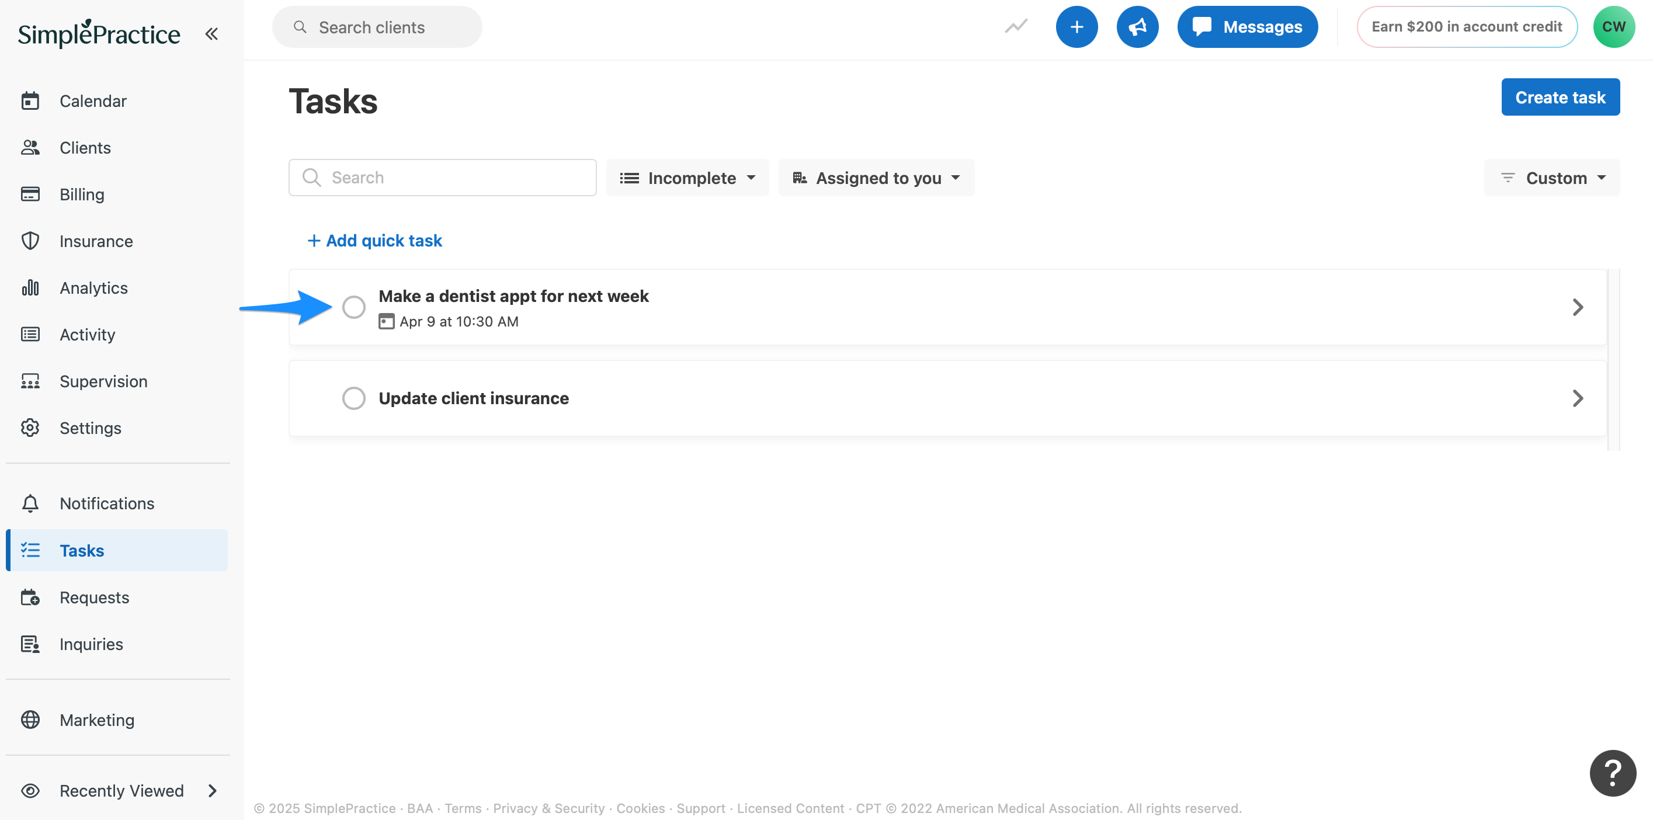Open the help question mark button
The image size is (1653, 820).
[x=1612, y=772]
